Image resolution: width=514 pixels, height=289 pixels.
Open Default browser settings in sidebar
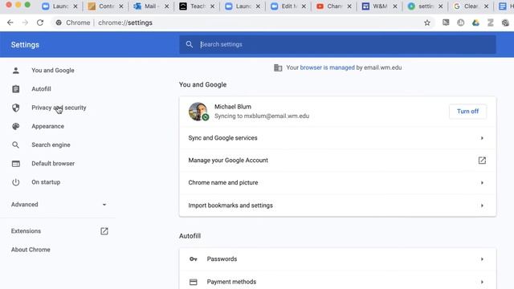pos(53,164)
